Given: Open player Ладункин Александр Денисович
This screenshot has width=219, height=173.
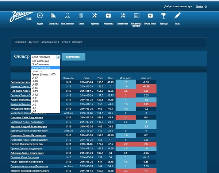Looking at the screenshot, I should [29, 166].
